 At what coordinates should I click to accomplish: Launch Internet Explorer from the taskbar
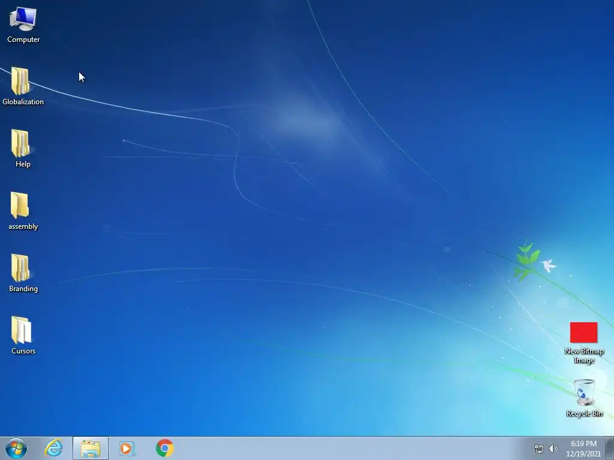pos(53,448)
